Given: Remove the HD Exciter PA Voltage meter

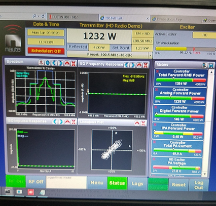Looking at the screenshot, I should click(x=154, y=159).
